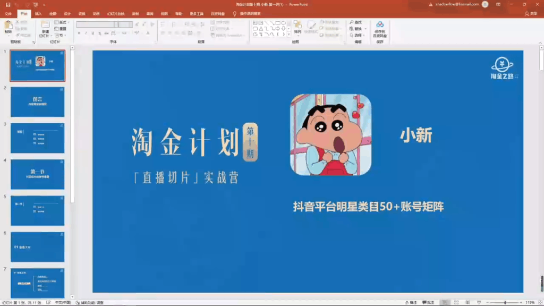Click Fit slide to window icon
Viewport: 544px width, 306px height.
coord(540,302)
